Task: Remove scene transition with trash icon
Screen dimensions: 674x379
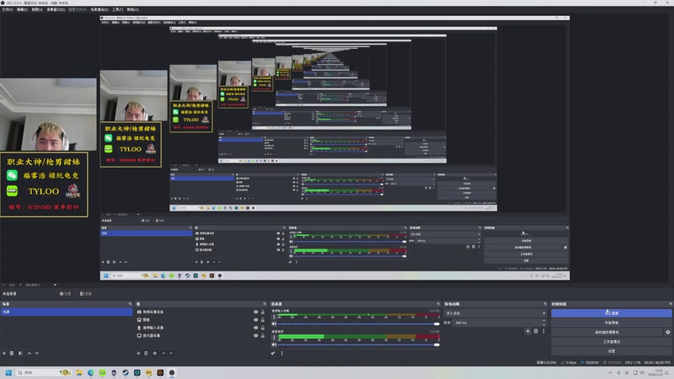Action: click(x=536, y=331)
